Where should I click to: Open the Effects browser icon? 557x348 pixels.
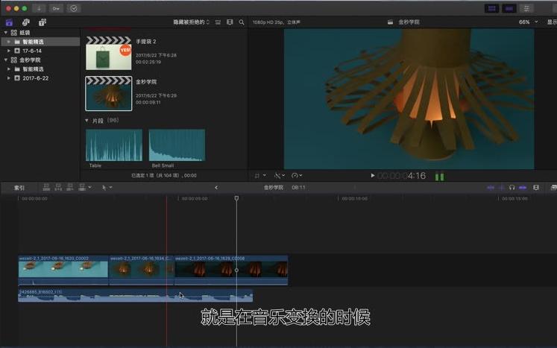(x=553, y=188)
